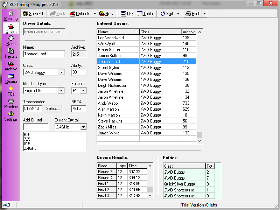This screenshot has width=280, height=210.
Task: Open the Champ championship section
Action: [11, 78]
